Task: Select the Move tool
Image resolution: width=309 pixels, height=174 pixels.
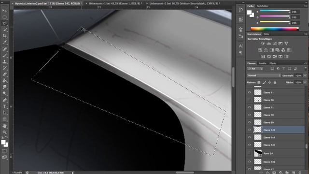Action: coord(4,11)
